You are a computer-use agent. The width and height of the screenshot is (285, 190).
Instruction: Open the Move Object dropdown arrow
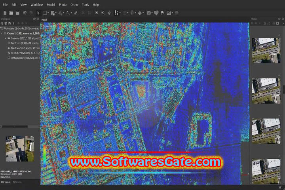(64, 13)
